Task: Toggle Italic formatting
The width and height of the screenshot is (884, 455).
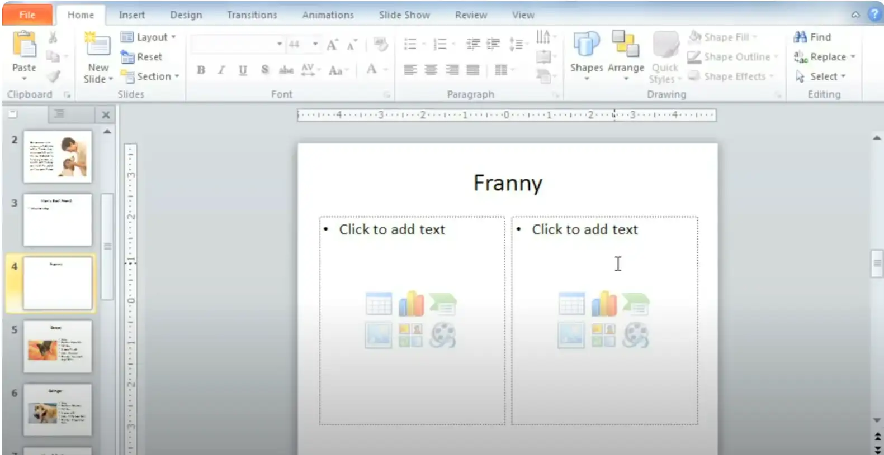Action: pyautogui.click(x=221, y=70)
